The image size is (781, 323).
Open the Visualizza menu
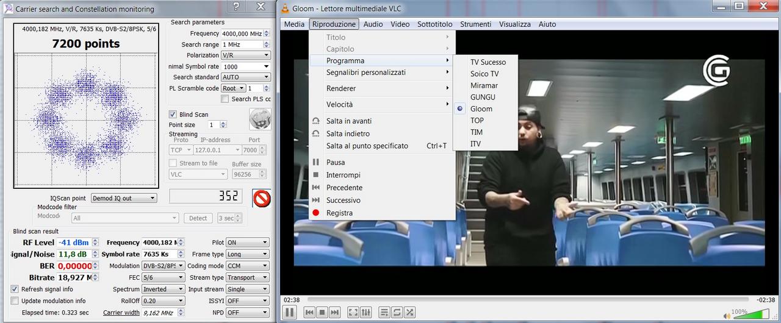pos(515,24)
